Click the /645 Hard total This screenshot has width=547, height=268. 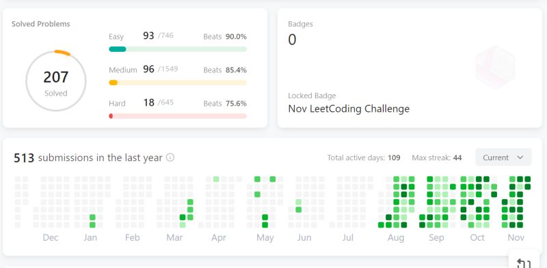165,102
